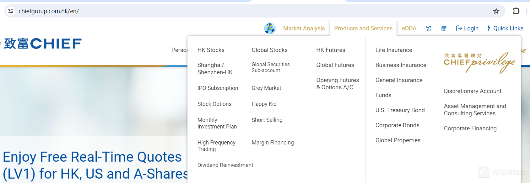This screenshot has width=530, height=183.
Task: Open the IPO Subscription page
Action: point(218,88)
